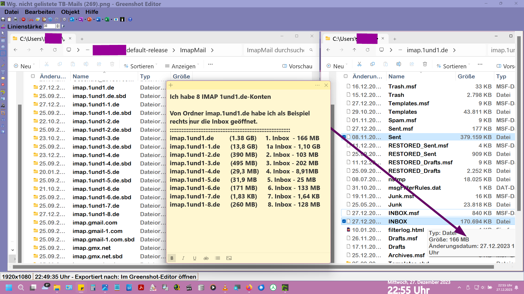Click into the Linienstärke number field

(x=50, y=26)
